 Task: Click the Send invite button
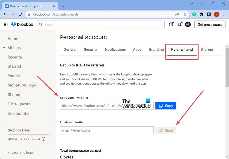[166, 130]
